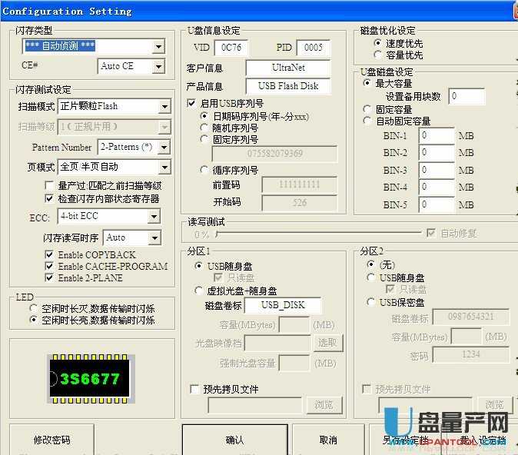Select partition 2 USB随身盘 option
Image resolution: width=518 pixels, height=455 pixels.
370,277
